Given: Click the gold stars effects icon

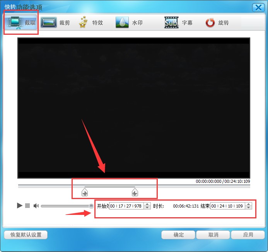Looking at the screenshot, I should coord(84,22).
